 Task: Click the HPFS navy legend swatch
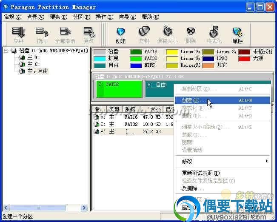208,59
